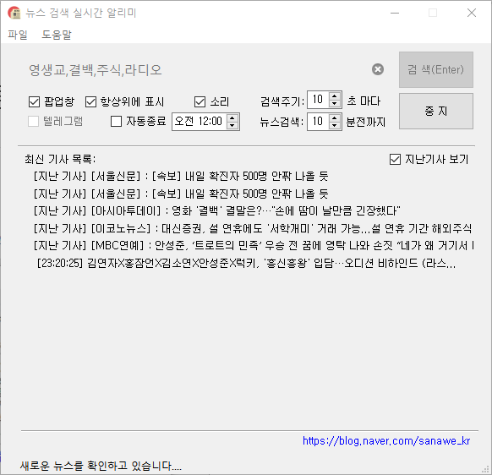Increase 뉴스검색 minutes with up arrow
The height and width of the screenshot is (475, 492).
pyautogui.click(x=335, y=118)
